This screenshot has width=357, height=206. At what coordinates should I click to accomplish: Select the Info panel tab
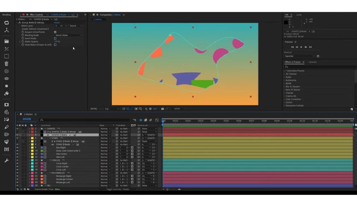click(287, 15)
